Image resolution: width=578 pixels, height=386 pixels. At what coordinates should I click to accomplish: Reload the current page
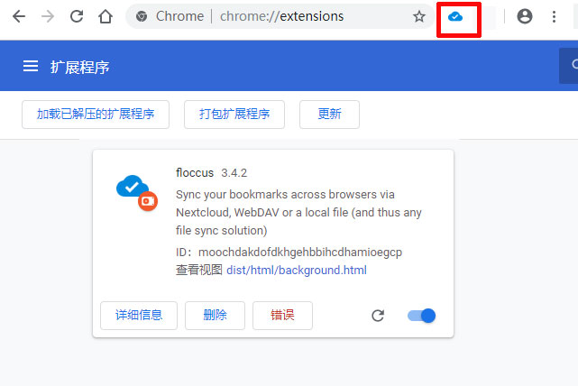click(77, 16)
